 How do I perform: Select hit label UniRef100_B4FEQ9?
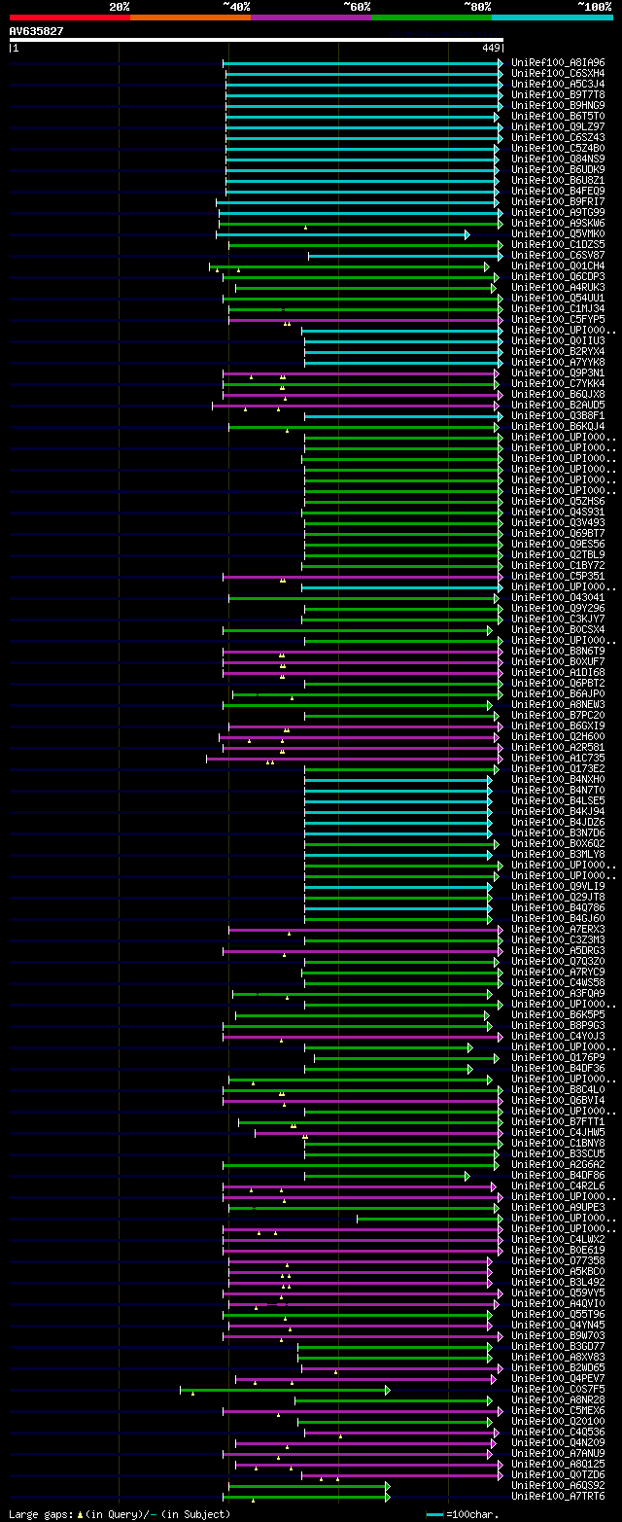(x=558, y=191)
